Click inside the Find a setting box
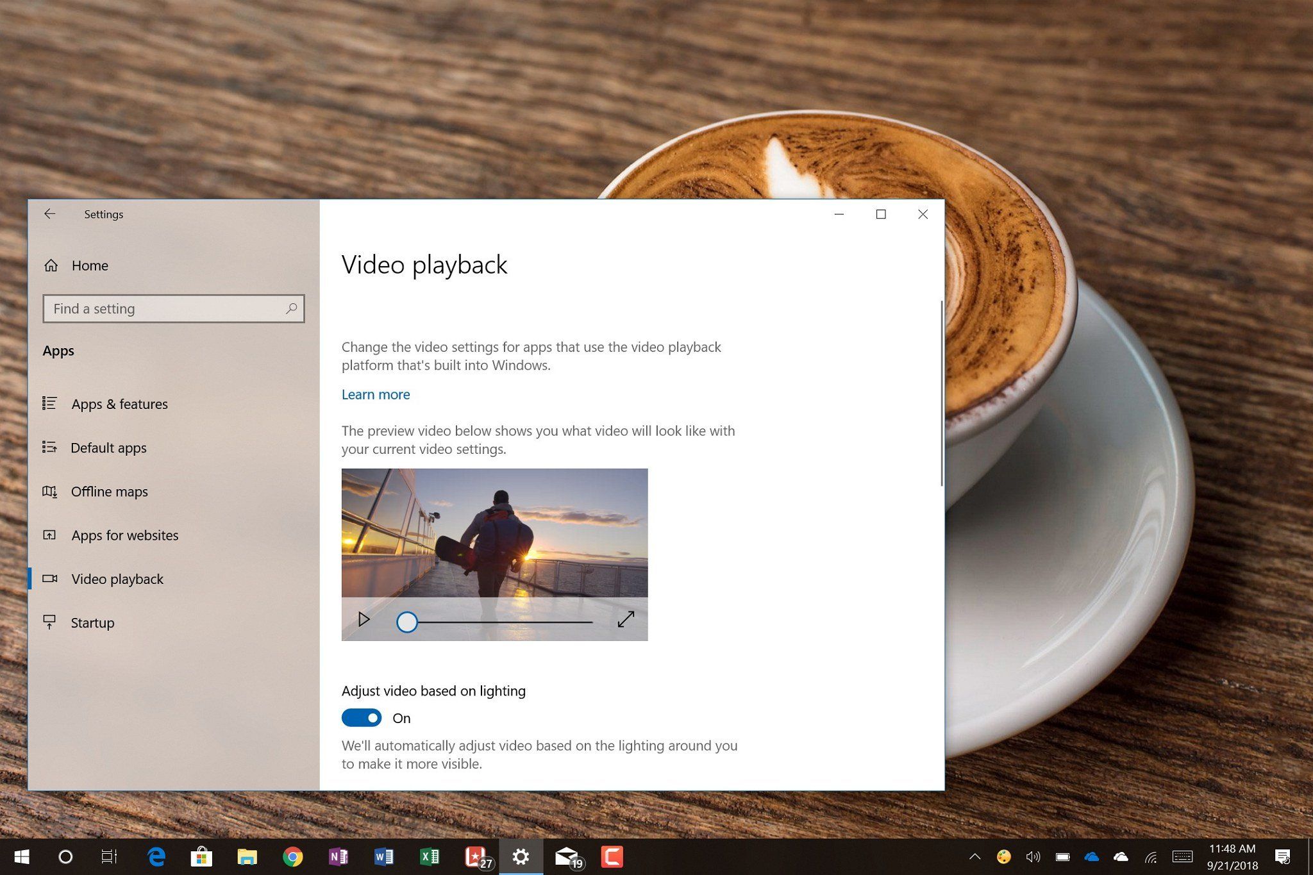The width and height of the screenshot is (1313, 875). click(160, 308)
